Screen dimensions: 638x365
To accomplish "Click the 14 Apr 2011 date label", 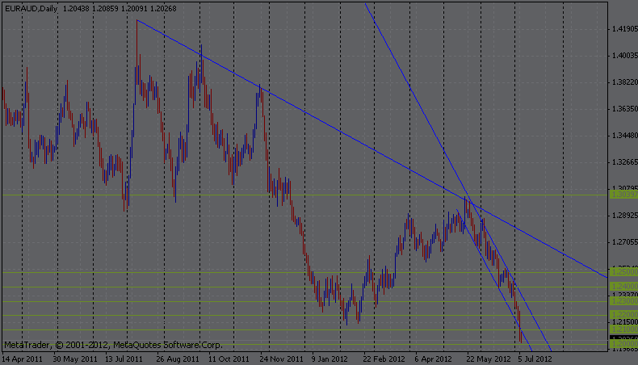I will (23, 359).
